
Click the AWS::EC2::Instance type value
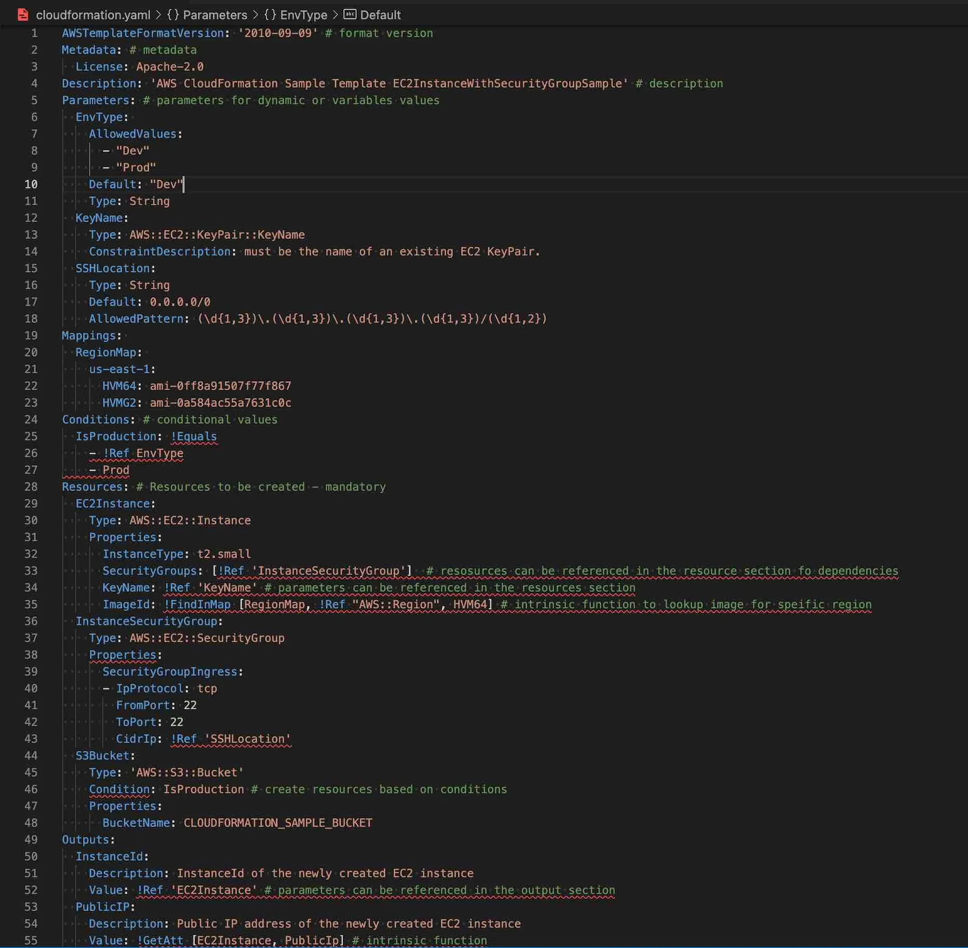[x=190, y=521]
